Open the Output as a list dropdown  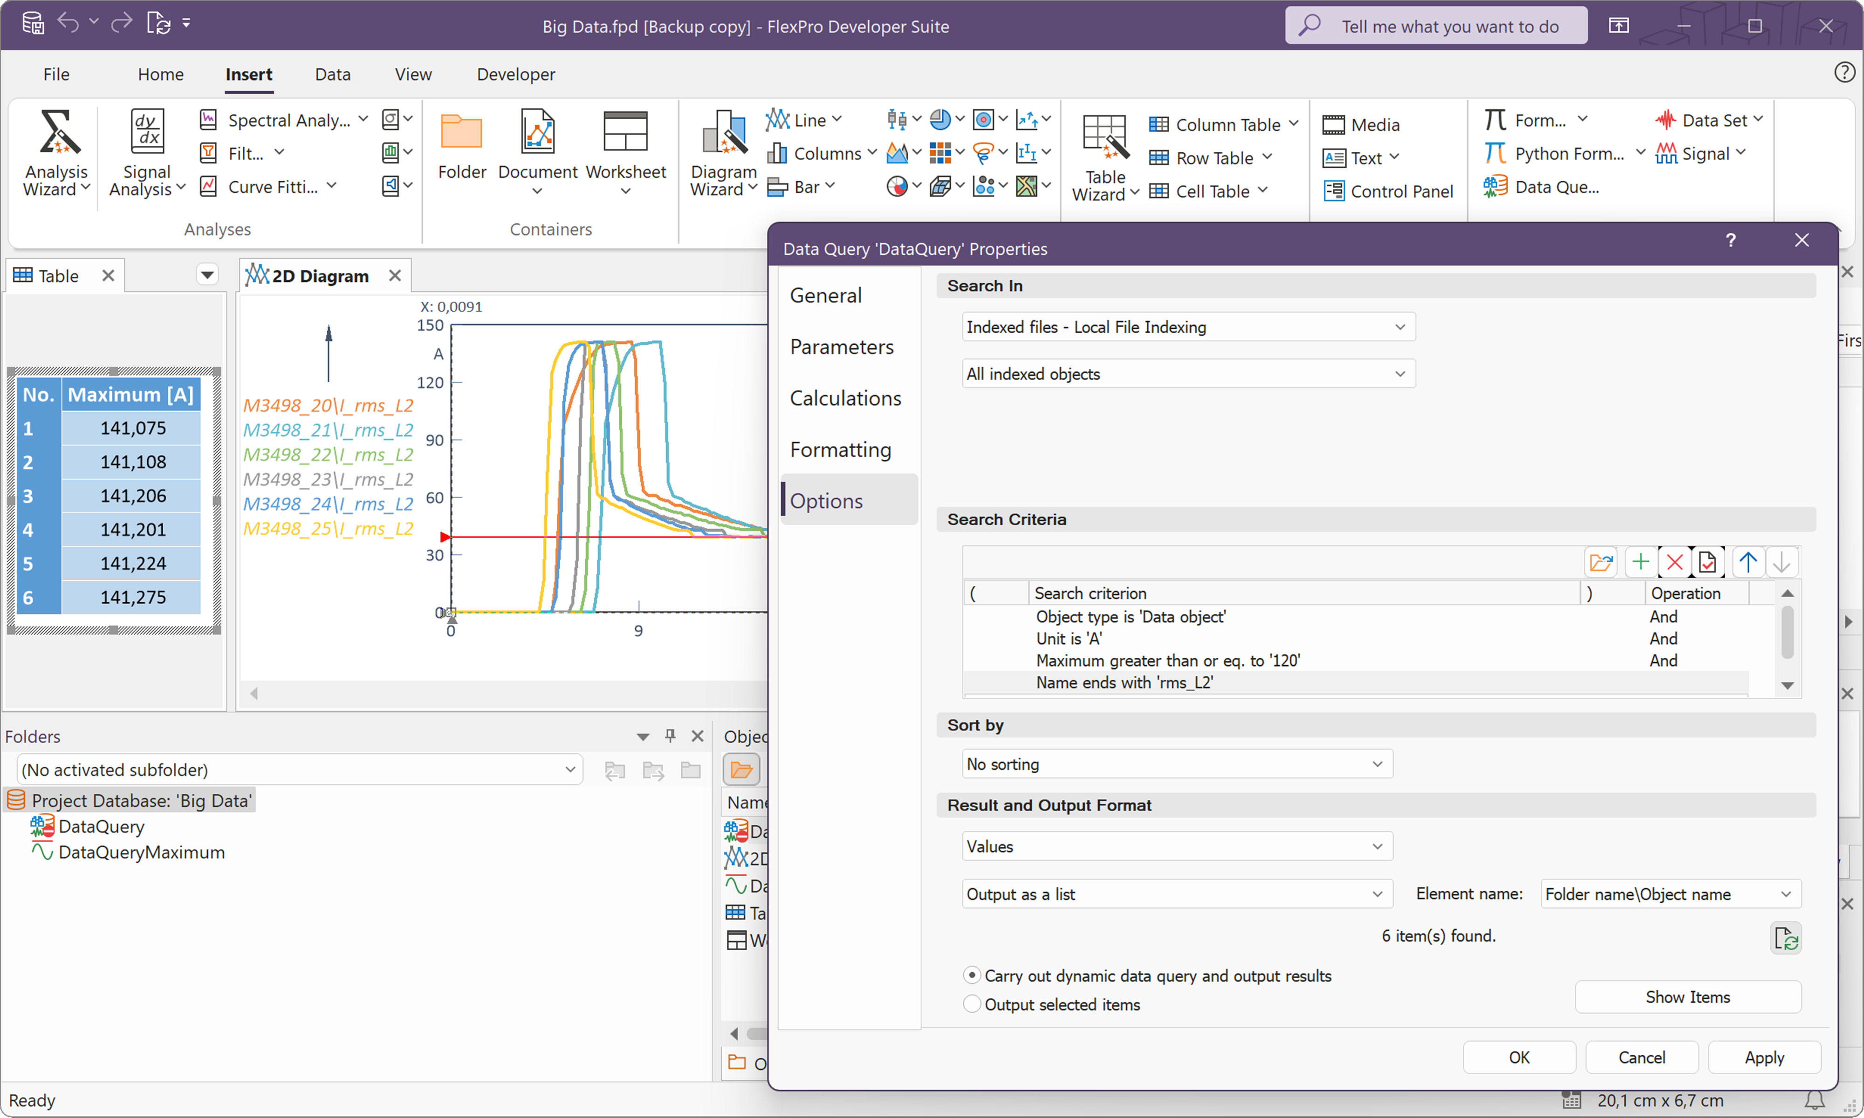[1177, 894]
